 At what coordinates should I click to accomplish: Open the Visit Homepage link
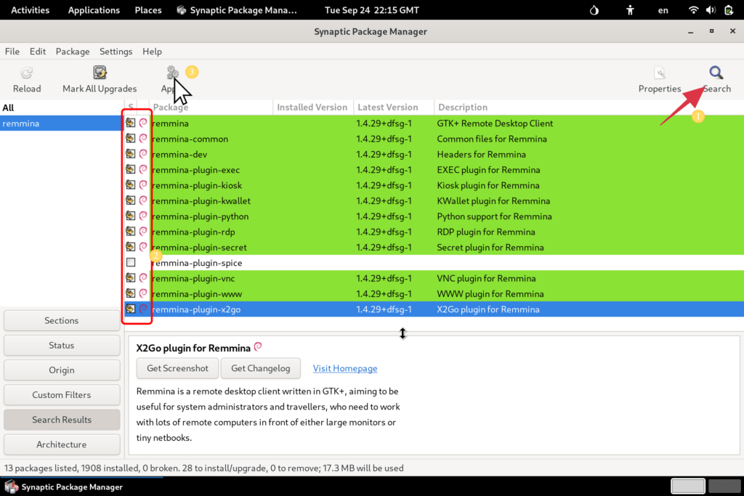coord(345,368)
